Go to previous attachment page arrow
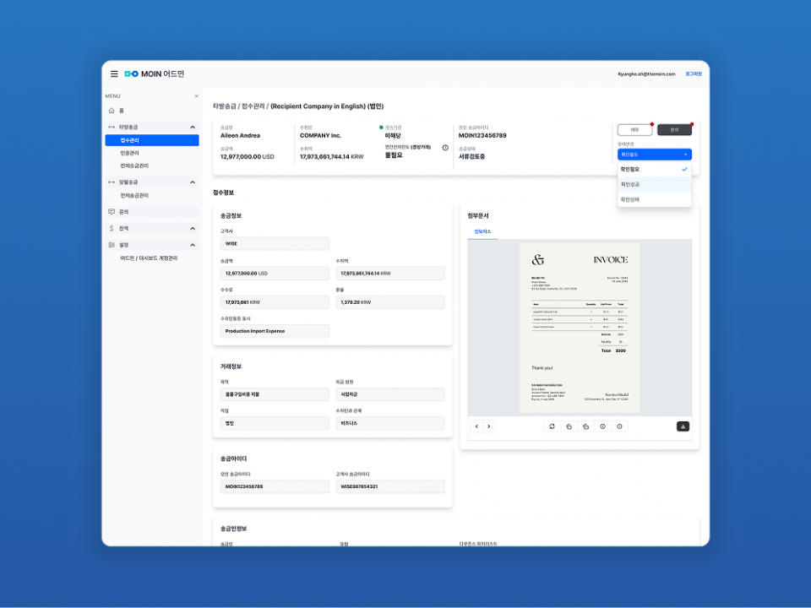 coord(476,426)
